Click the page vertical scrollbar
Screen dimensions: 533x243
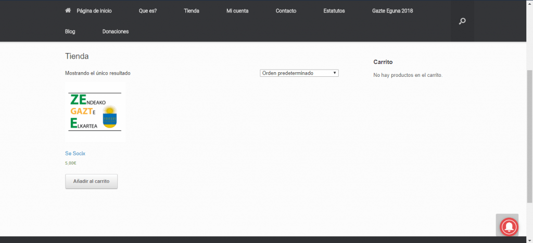pos(530,136)
